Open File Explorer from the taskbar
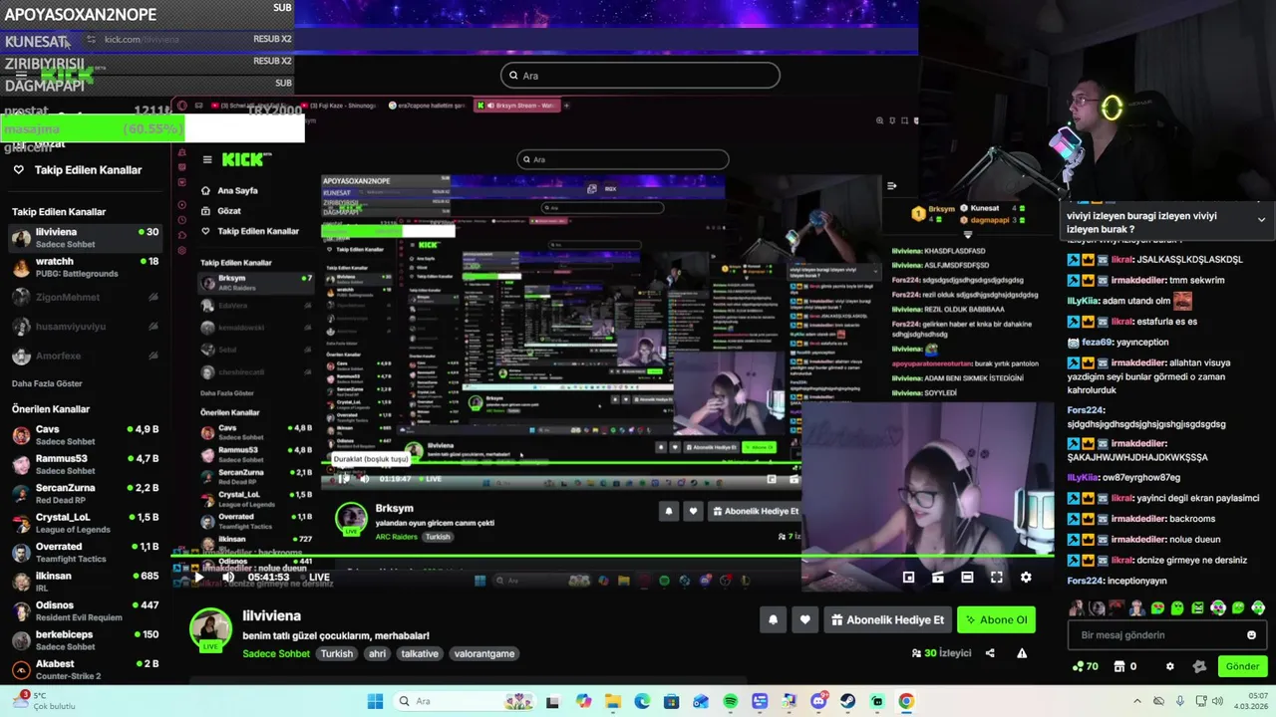 click(612, 701)
